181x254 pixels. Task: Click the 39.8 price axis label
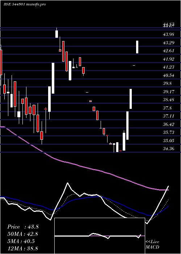point(167,83)
